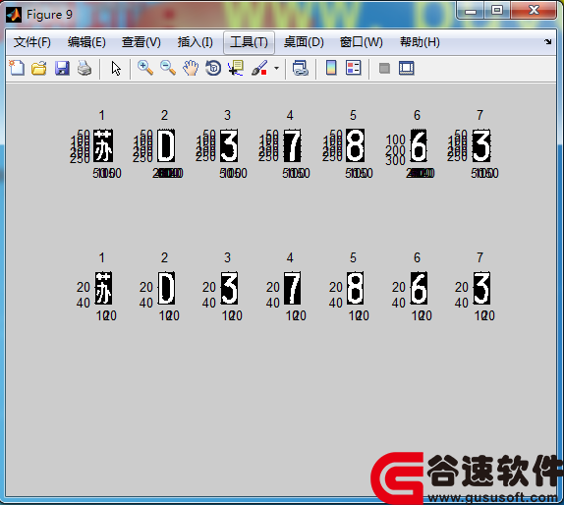Click the Link Plot icon
564x505 pixels.
(x=300, y=68)
